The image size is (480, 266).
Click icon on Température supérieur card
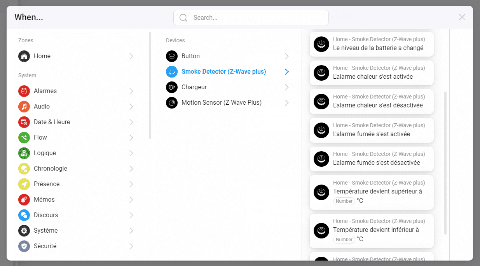click(321, 192)
